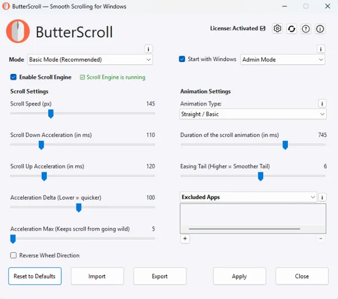The width and height of the screenshot is (338, 299).
Task: Open settings via the gear icon
Action: [x=277, y=29]
